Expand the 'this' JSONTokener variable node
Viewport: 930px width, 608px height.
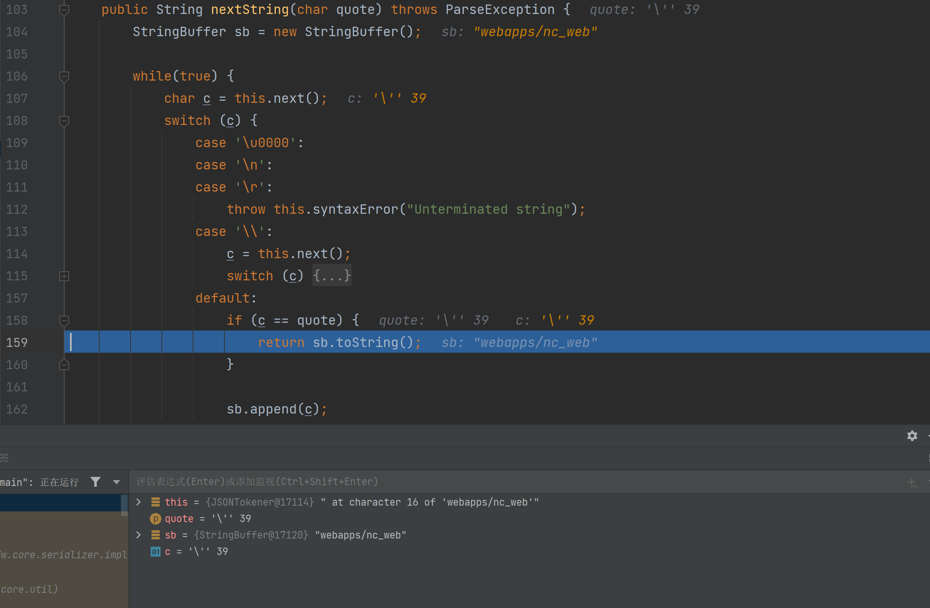(139, 502)
